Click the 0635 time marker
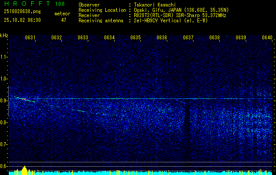Viewport: 276px width, 175px height. pyautogui.click(x=136, y=38)
